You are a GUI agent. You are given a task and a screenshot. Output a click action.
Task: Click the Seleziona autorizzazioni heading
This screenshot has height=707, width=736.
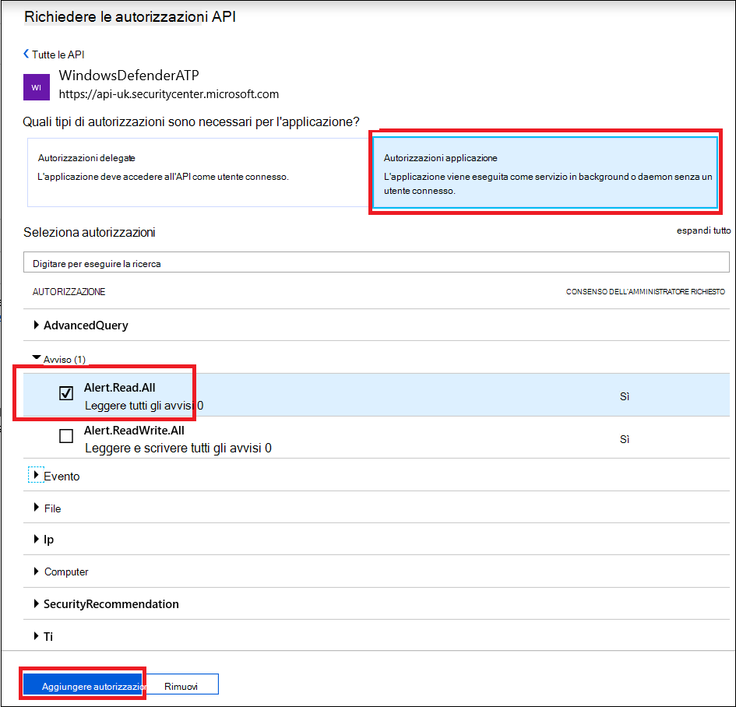tap(90, 232)
